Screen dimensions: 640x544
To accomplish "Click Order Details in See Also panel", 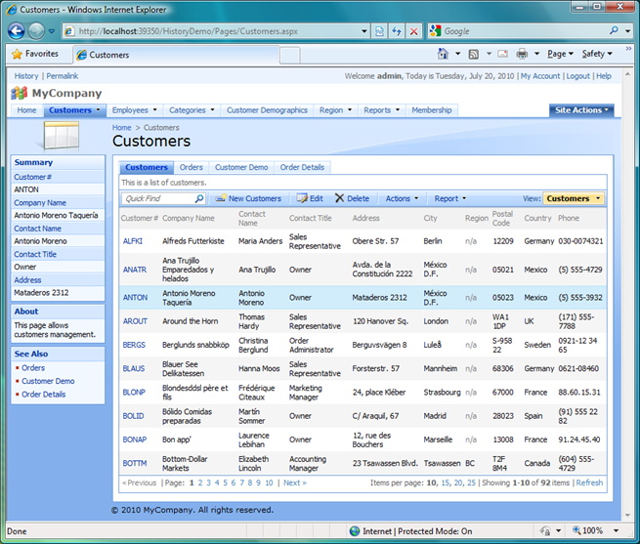I will [43, 395].
